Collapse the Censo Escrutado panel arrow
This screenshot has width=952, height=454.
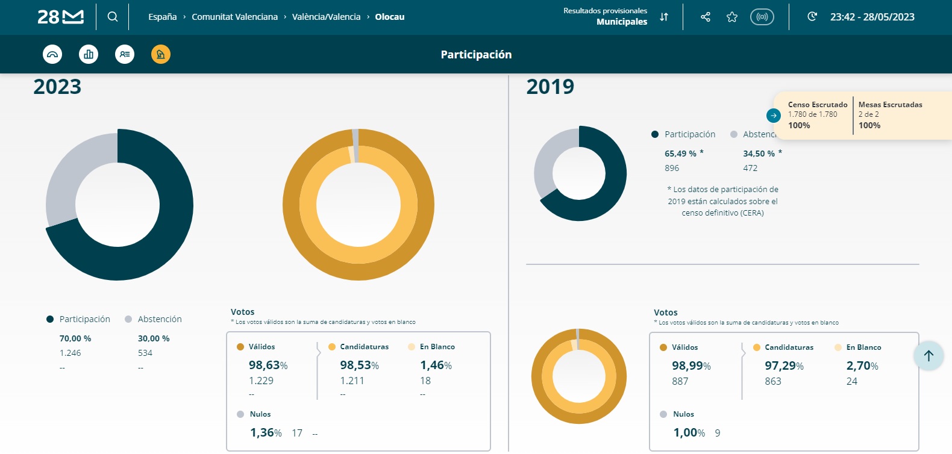(x=774, y=115)
